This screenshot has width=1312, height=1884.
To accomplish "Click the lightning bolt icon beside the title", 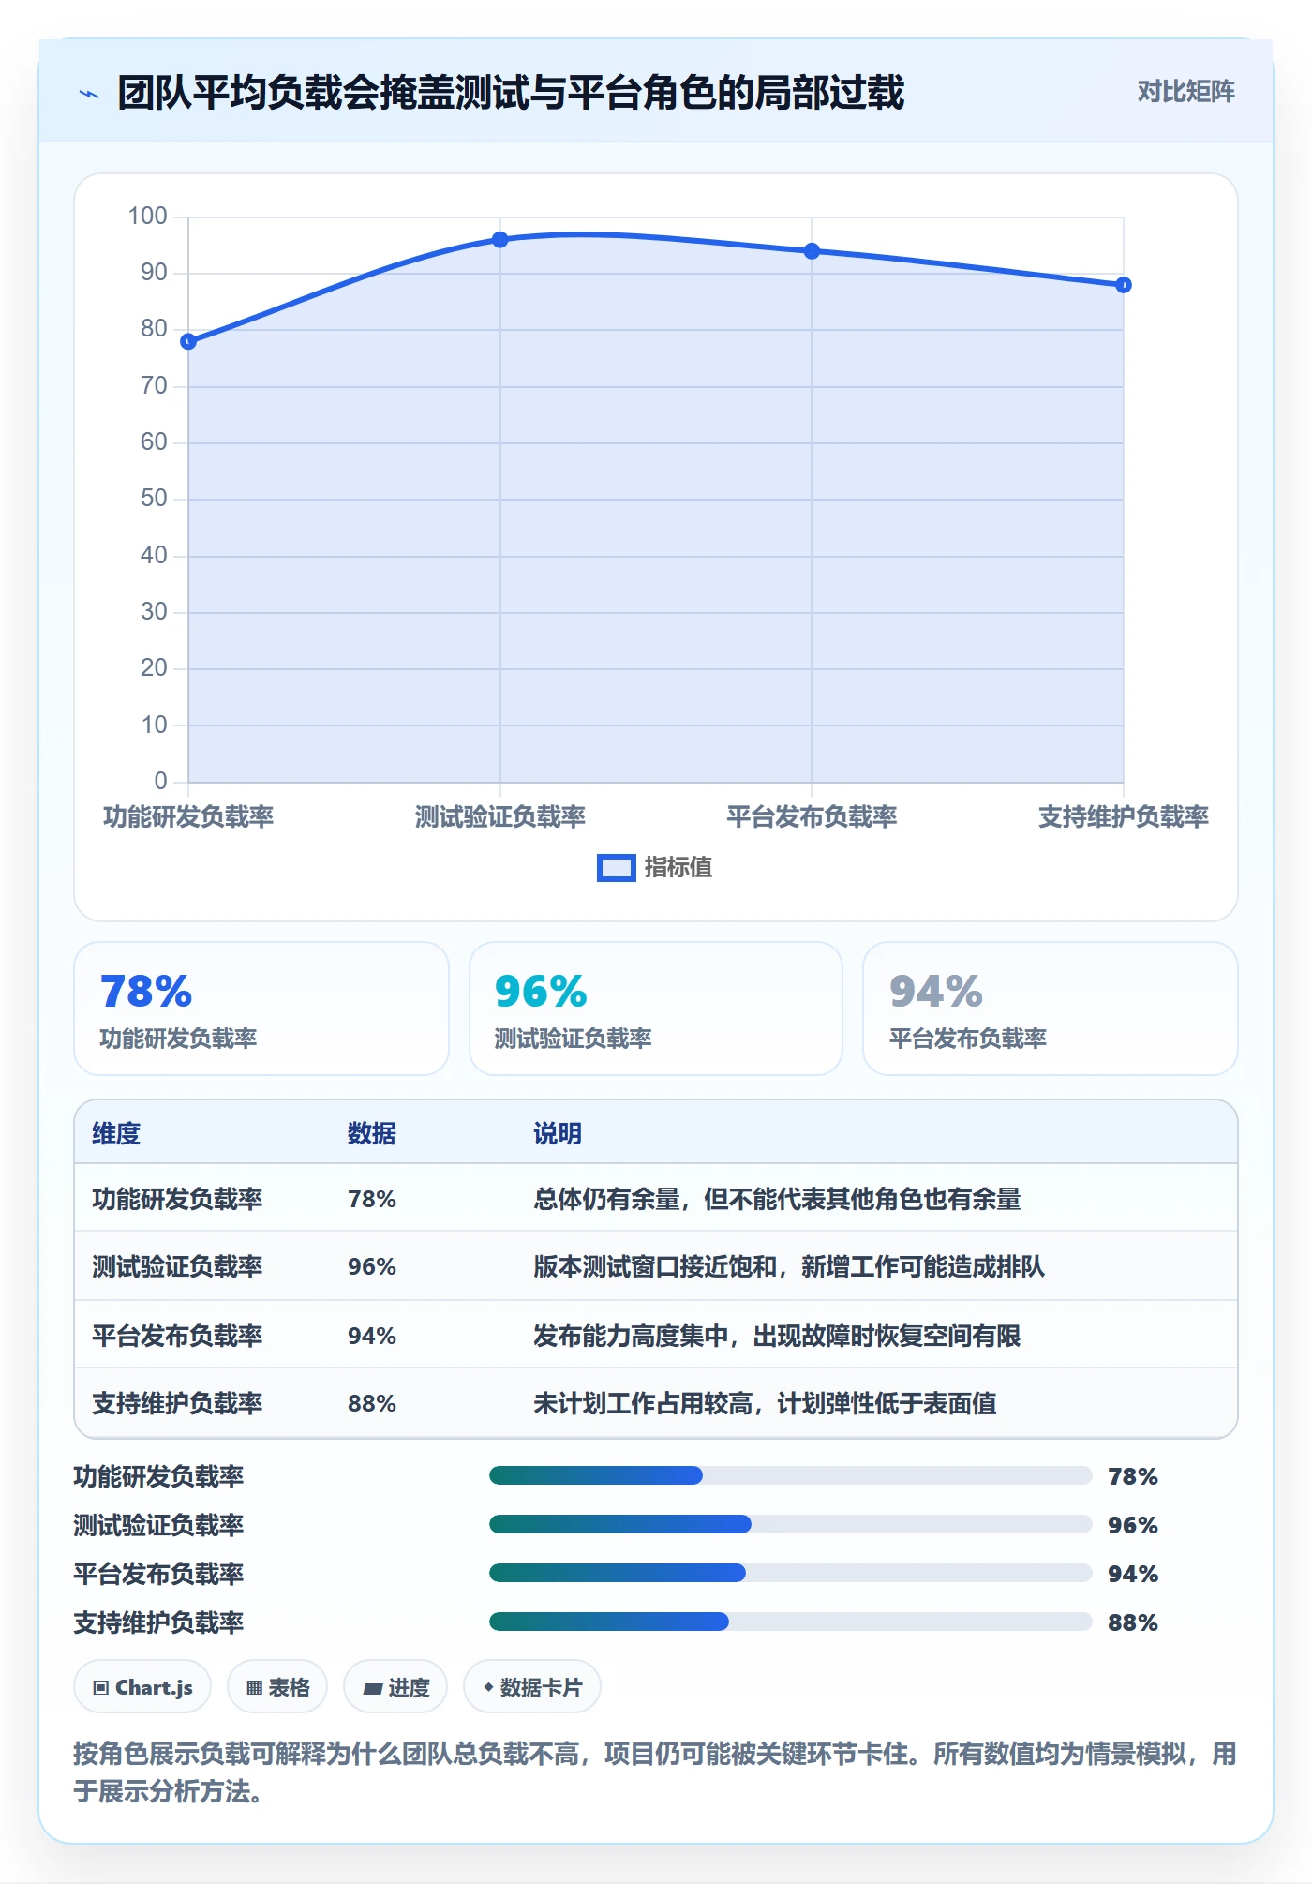I will (89, 94).
